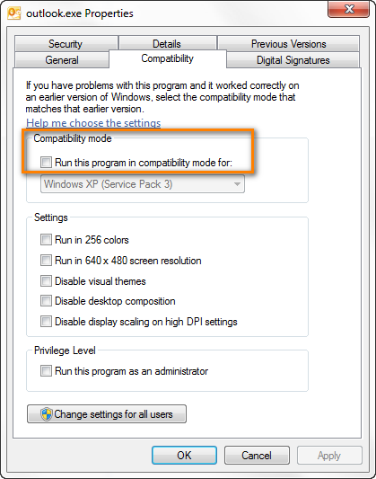
Task: Enable Run this program as an administrator
Action: click(x=46, y=371)
